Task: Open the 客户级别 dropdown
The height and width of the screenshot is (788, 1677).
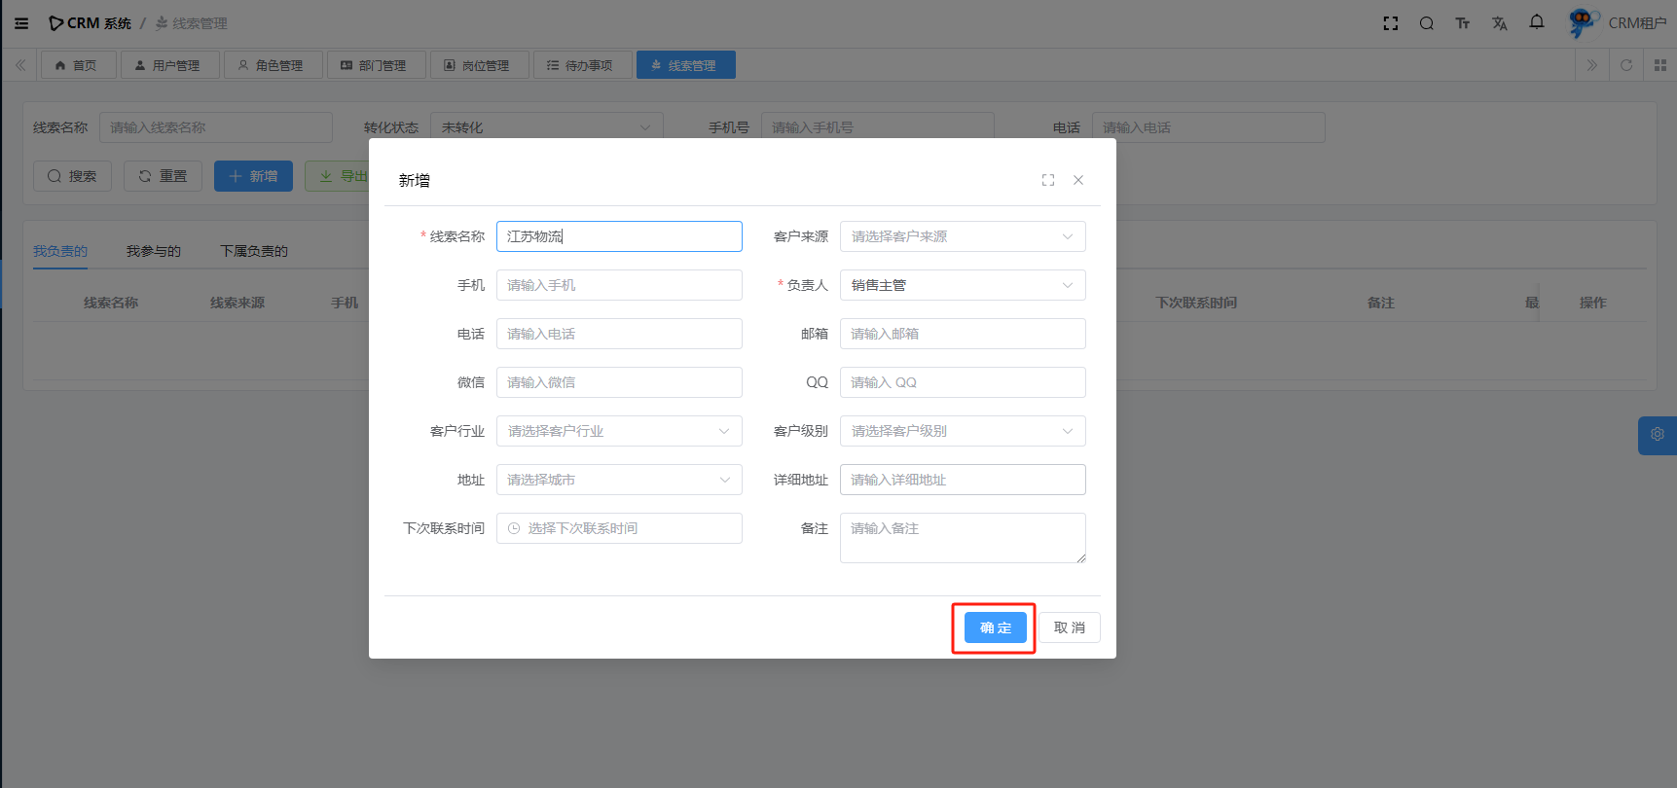Action: (x=962, y=431)
